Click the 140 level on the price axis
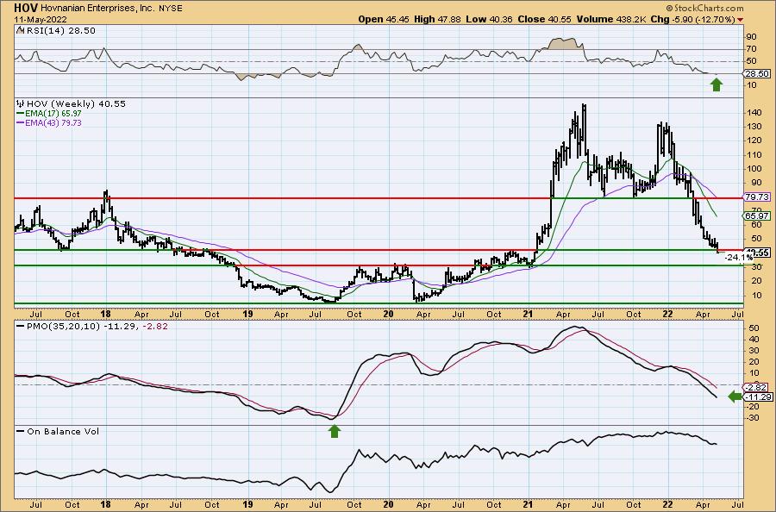This screenshot has height=512, width=776. 754,113
